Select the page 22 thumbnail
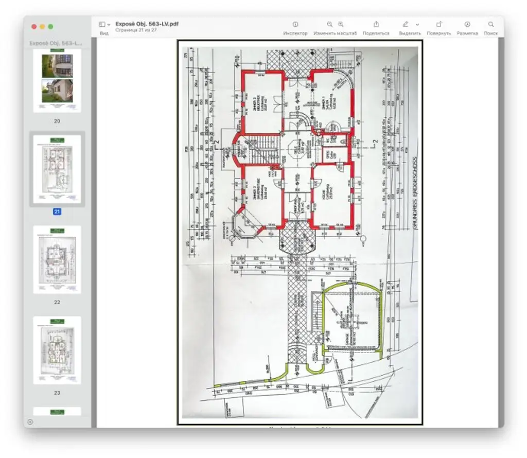 [x=57, y=257]
